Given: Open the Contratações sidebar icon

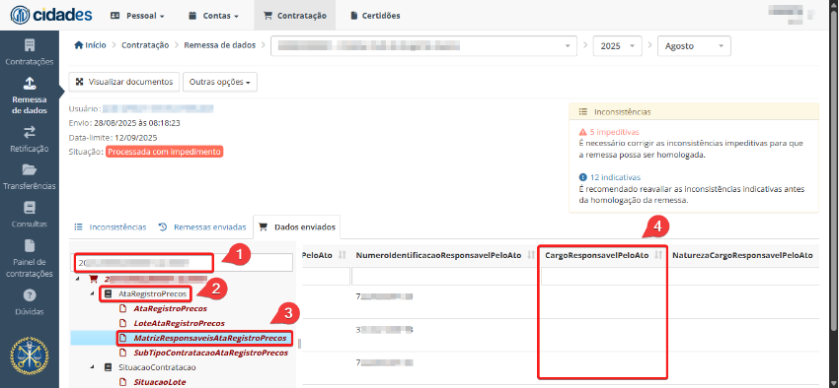Looking at the screenshot, I should pyautogui.click(x=30, y=45).
